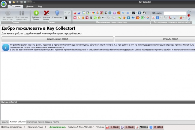Open the Данные ribbon tab
195x130 pixels.
point(30,7)
